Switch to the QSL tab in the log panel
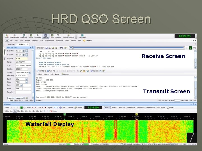This screenshot has width=202, height=151. pyautogui.click(x=27, y=100)
